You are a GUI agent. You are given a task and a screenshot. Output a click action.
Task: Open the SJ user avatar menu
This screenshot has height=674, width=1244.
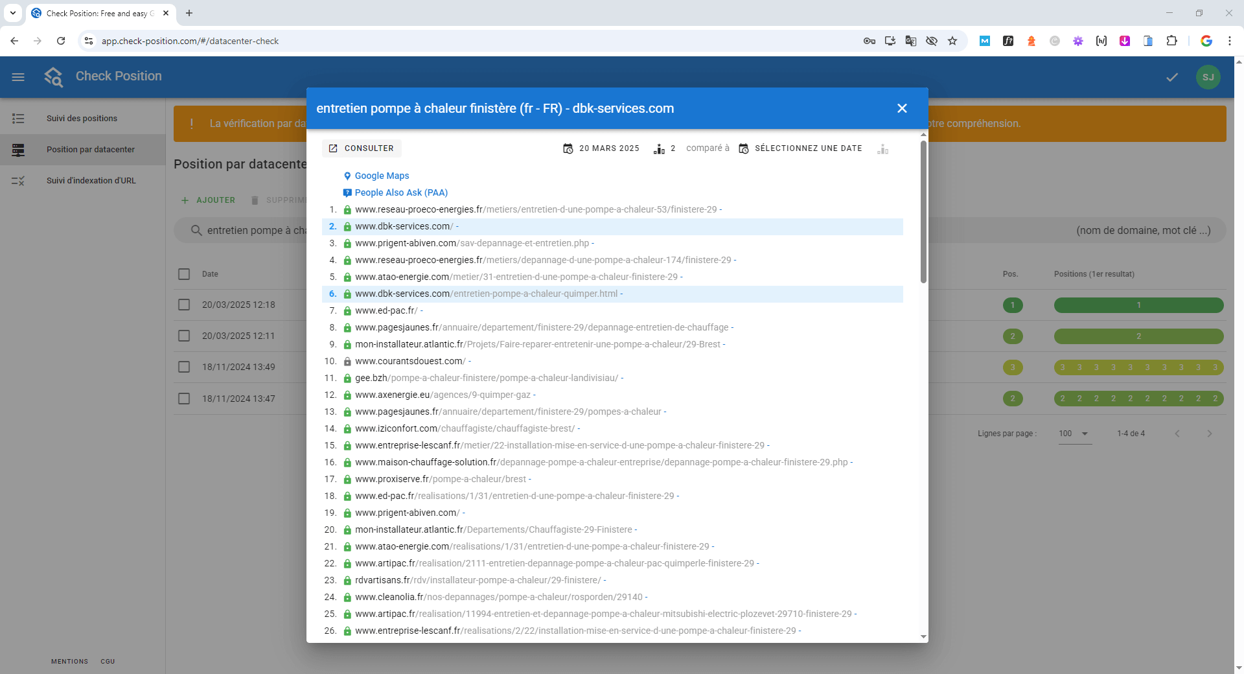tap(1208, 77)
